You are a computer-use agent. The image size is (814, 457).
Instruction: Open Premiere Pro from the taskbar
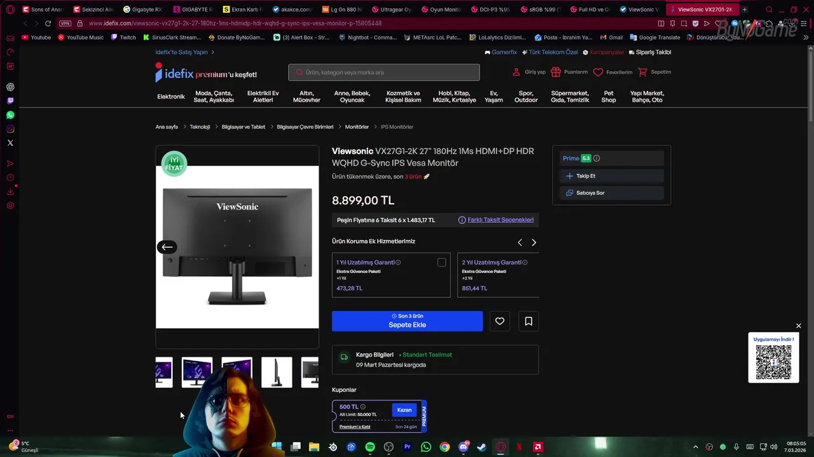pyautogui.click(x=408, y=447)
